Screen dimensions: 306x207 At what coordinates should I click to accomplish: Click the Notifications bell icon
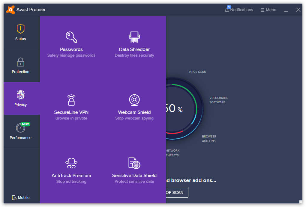tap(227, 10)
